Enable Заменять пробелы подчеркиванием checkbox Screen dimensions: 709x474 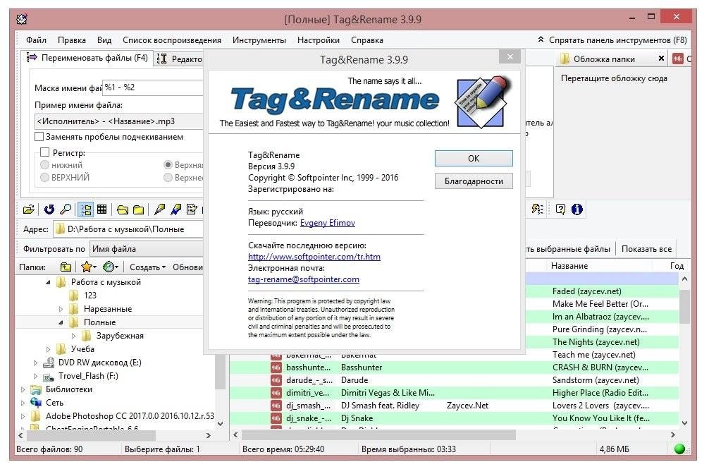pyautogui.click(x=39, y=137)
